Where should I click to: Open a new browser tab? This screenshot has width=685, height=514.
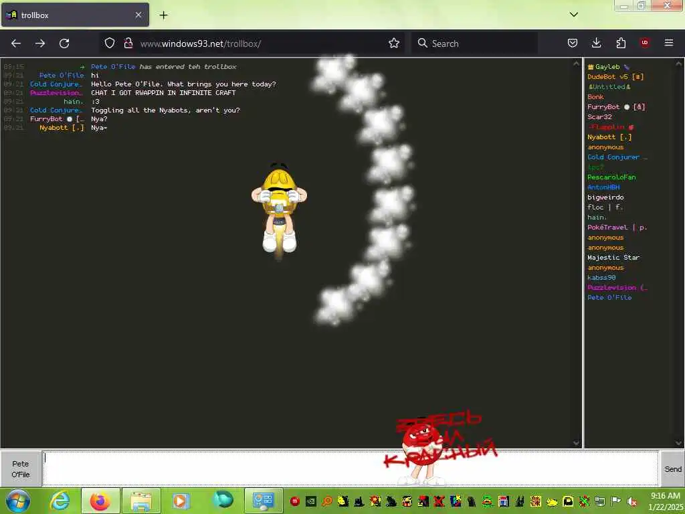163,15
